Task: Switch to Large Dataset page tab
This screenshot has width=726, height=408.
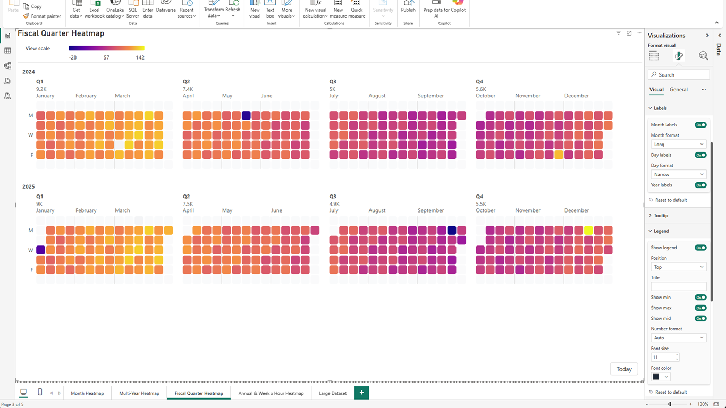Action: 333,393
